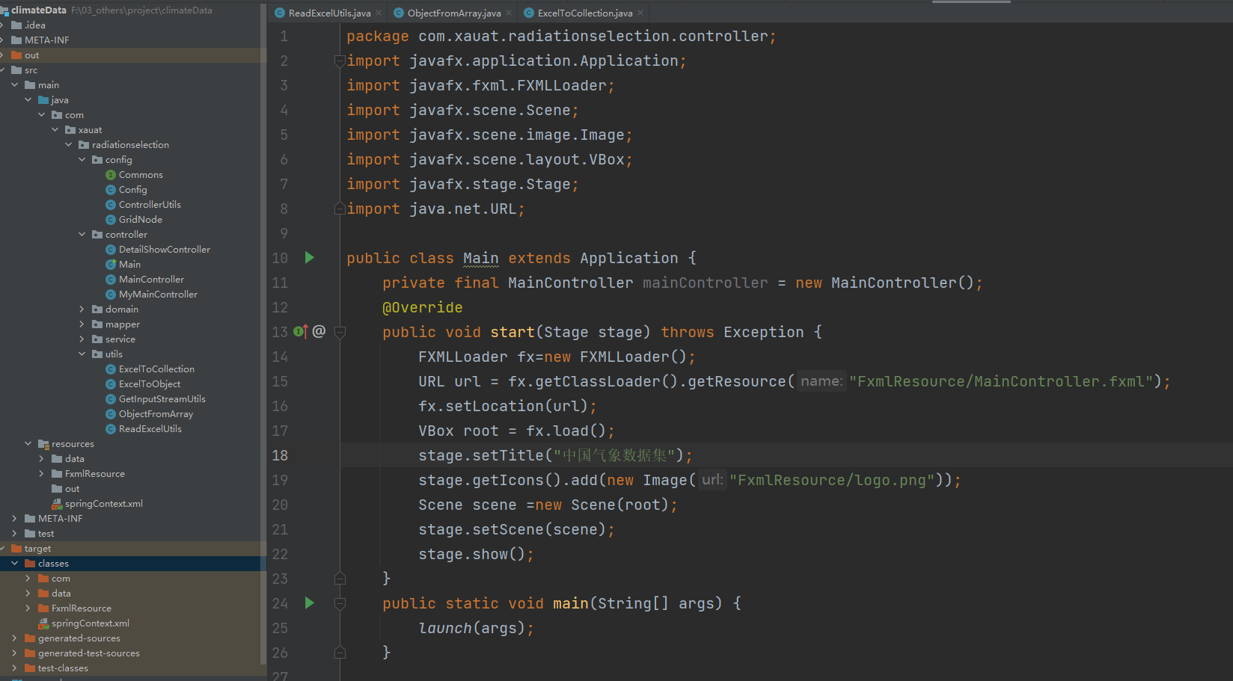Select the ExcelToCollection class in utils

156,369
